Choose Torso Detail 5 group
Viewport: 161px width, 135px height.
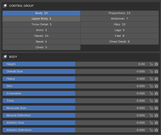pos(41,24)
